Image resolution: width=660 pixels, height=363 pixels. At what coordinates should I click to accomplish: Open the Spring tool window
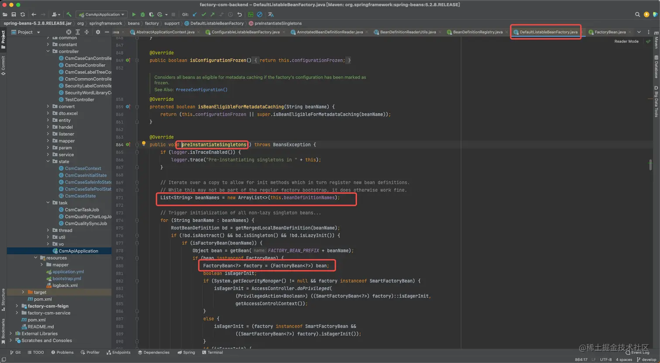[x=186, y=353]
